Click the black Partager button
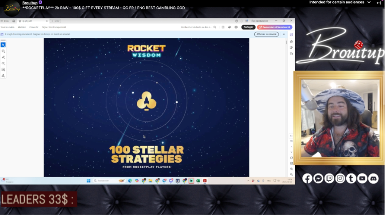This screenshot has height=215, width=385. (248, 27)
